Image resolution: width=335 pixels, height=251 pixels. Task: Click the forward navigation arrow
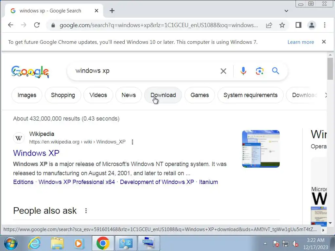[x=24, y=25]
